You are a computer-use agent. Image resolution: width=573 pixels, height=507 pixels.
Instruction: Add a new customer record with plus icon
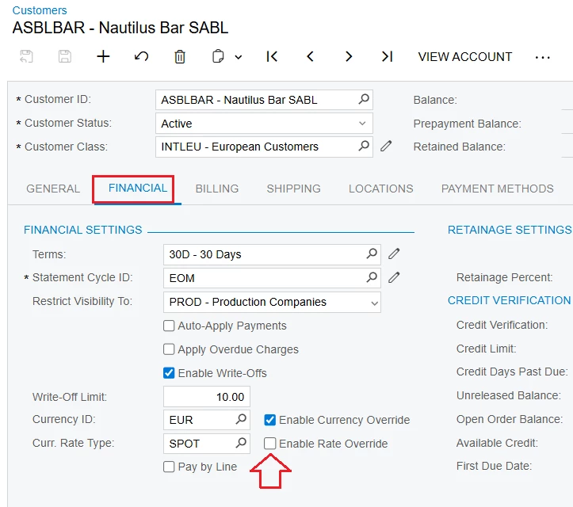103,56
